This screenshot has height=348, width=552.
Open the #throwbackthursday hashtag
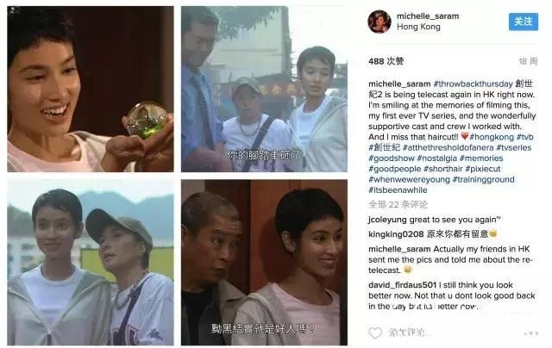(474, 84)
